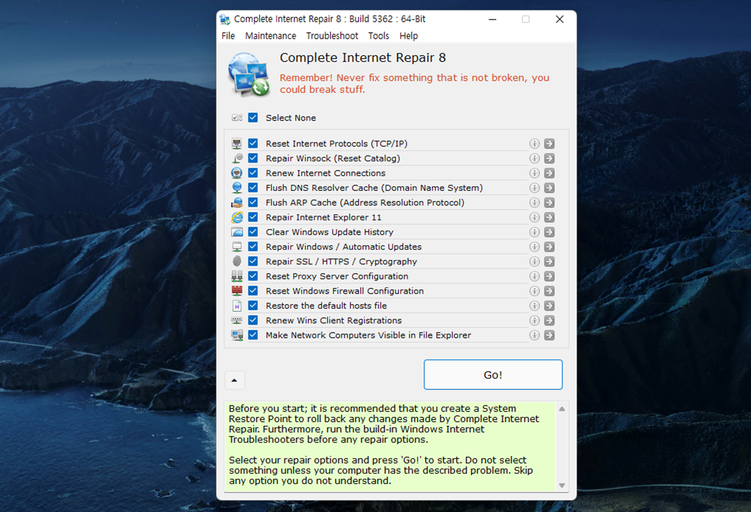Run Restore the default hosts file arrow button
Screen dimensions: 751x512
[x=549, y=306]
